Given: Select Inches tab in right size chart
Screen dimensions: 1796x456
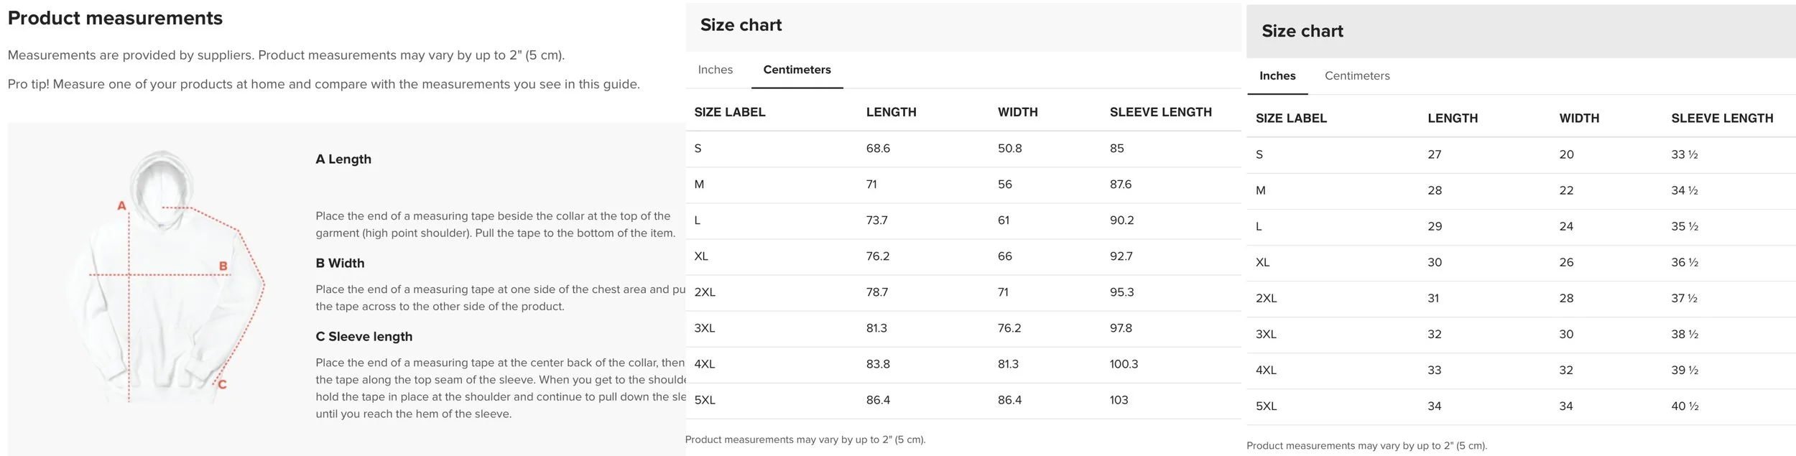Looking at the screenshot, I should (x=1277, y=76).
